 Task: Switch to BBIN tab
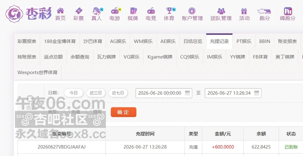[x=265, y=41]
